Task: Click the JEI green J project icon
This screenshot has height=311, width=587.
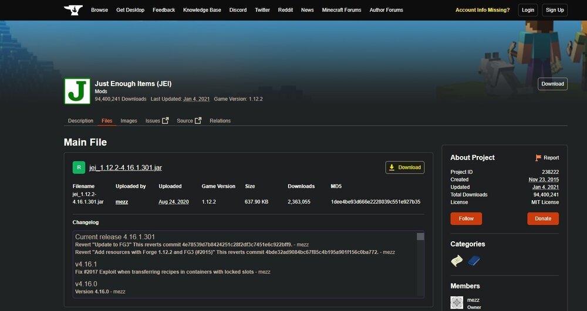Action: tap(77, 91)
